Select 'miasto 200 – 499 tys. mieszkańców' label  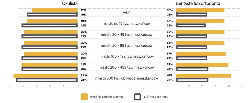(127, 67)
